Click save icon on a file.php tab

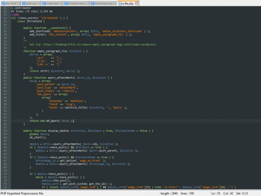pos(120,3)
